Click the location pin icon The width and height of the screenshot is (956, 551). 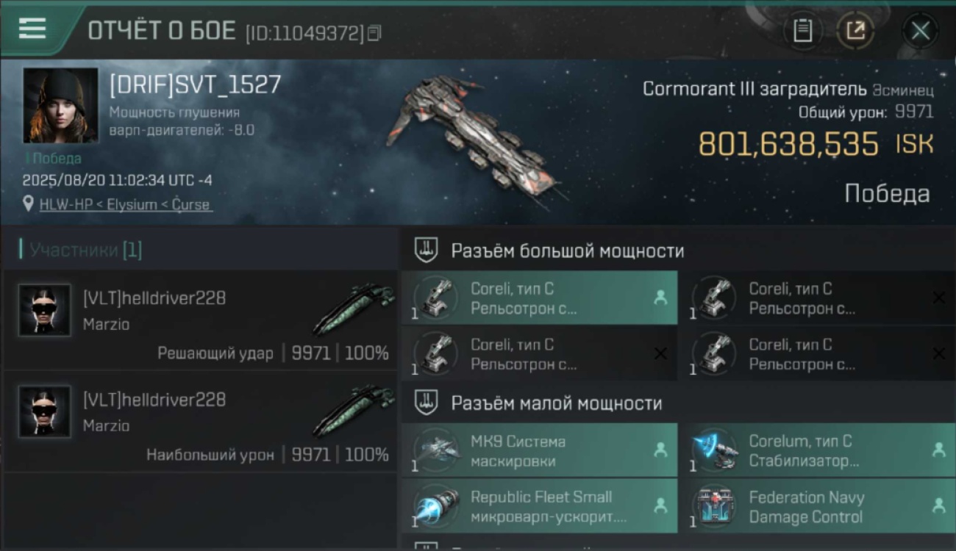(29, 204)
